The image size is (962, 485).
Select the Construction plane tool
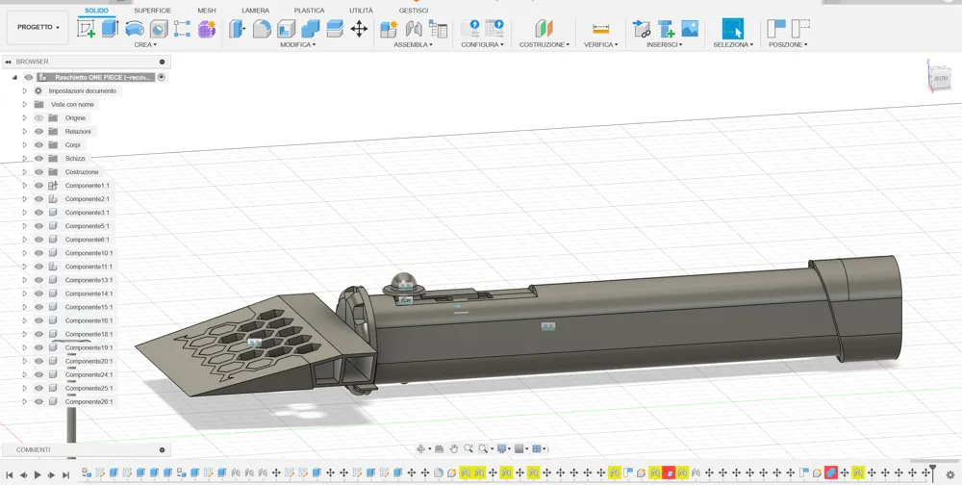tap(544, 28)
